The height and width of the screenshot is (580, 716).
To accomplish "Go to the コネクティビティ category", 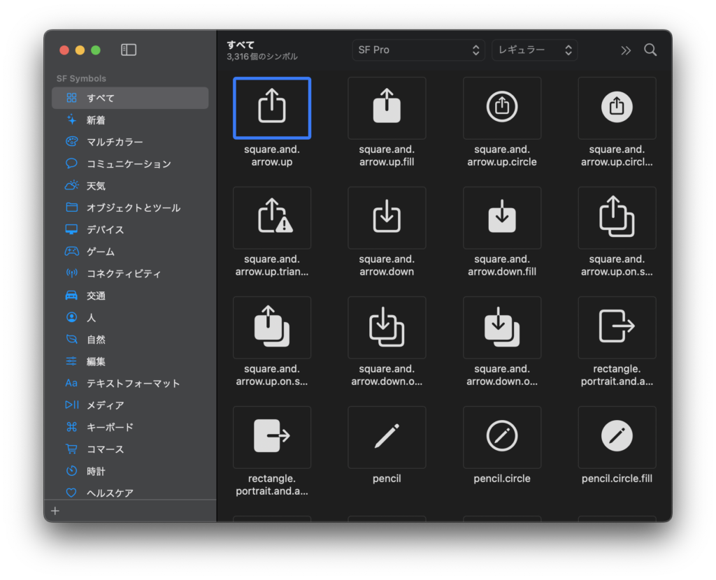I will coord(130,273).
